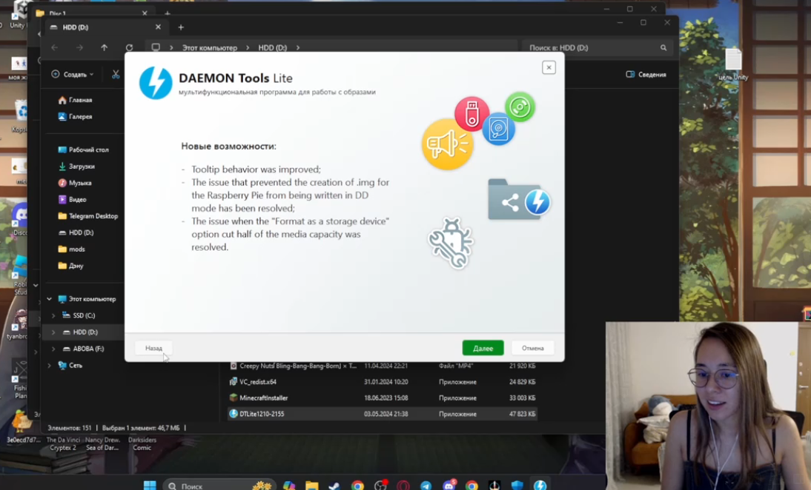Click Explorer Back arrow
The image size is (811, 490).
(x=54, y=47)
